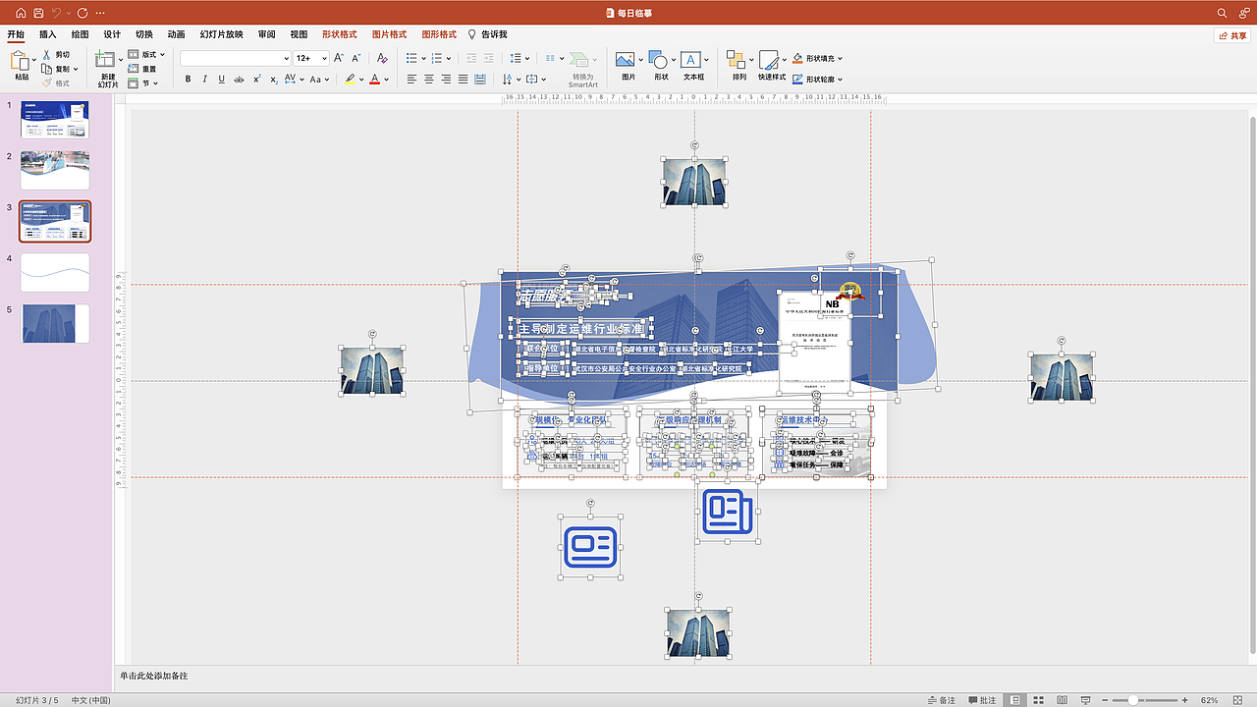Click the Home icon in title bar

pos(21,13)
